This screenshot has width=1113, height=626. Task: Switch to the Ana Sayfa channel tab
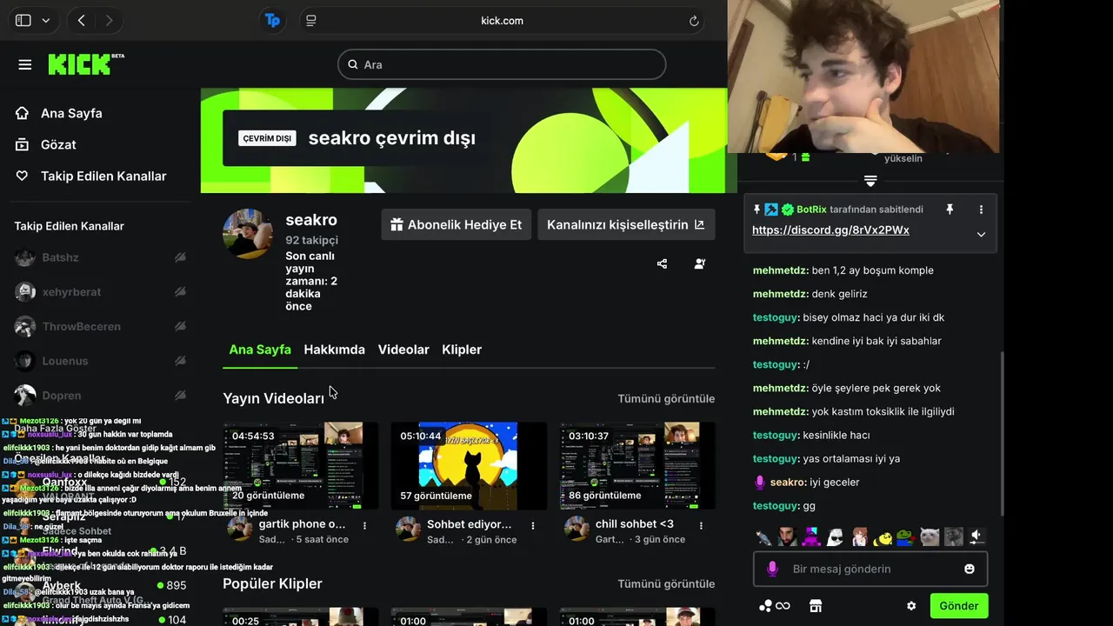point(260,350)
